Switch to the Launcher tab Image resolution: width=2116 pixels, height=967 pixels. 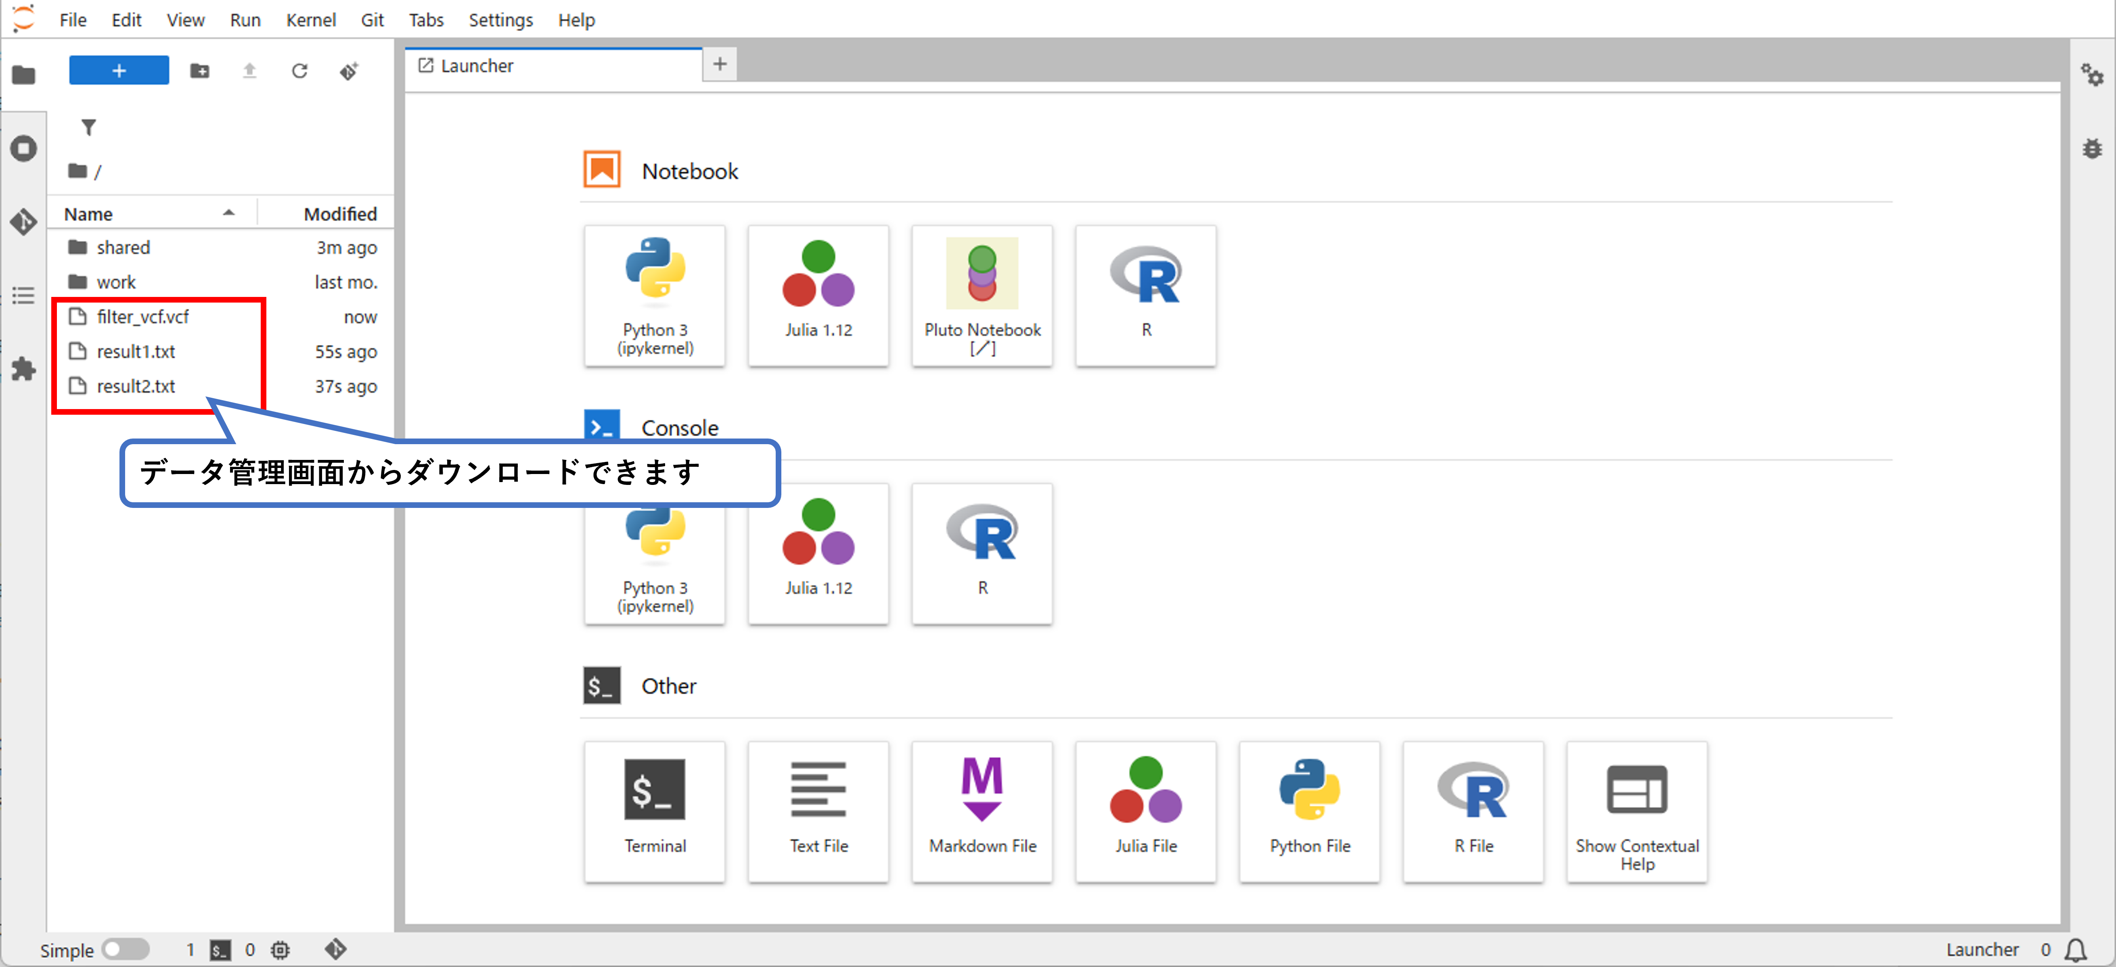click(x=476, y=66)
